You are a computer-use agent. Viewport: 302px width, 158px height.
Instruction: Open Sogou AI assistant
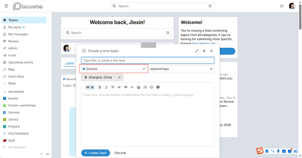(x=295, y=151)
